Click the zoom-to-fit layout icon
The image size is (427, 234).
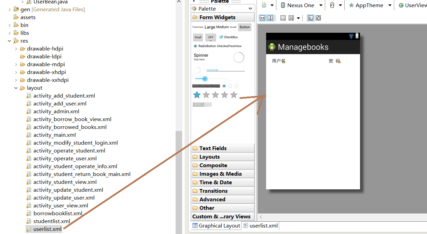tap(318, 18)
